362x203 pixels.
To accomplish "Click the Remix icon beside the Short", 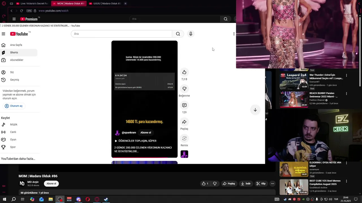I will [x=184, y=138].
